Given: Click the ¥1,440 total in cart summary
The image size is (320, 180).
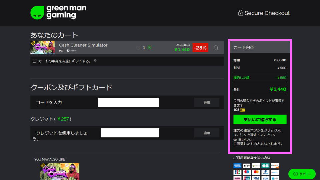Looking at the screenshot, I should [278, 89].
